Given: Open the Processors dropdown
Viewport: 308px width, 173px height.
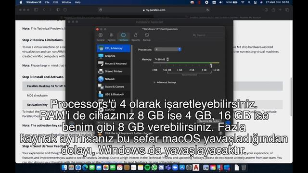Looking at the screenshot, I should coord(168,49).
